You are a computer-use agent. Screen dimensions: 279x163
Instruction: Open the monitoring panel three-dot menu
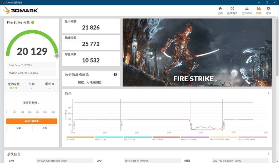(x=269, y=93)
